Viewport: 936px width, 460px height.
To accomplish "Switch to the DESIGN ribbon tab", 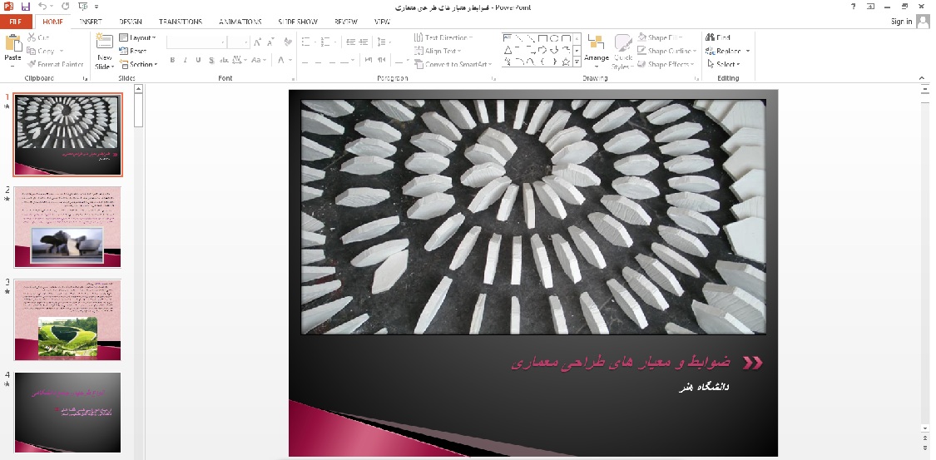I will (130, 22).
